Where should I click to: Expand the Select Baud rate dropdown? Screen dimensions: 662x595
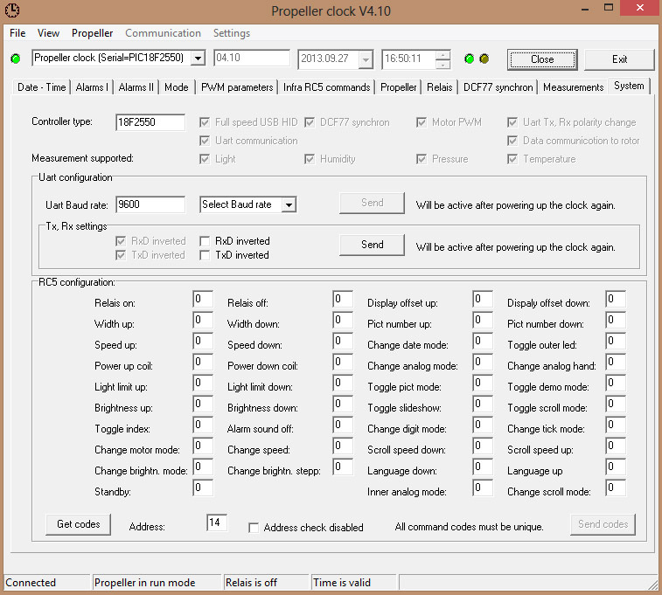tap(289, 205)
